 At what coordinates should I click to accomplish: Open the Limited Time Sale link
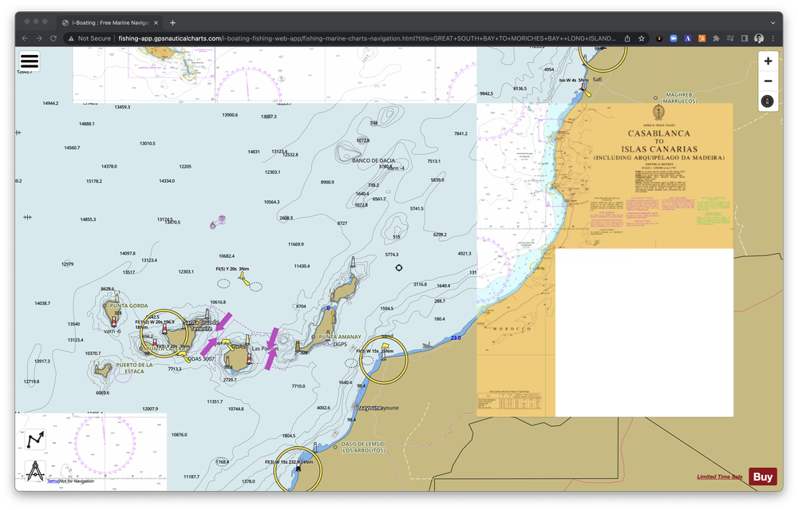tap(720, 477)
